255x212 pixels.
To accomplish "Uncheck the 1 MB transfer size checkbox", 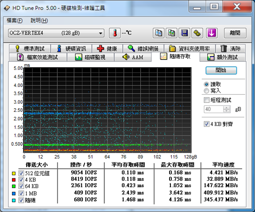I will coord(21,193).
